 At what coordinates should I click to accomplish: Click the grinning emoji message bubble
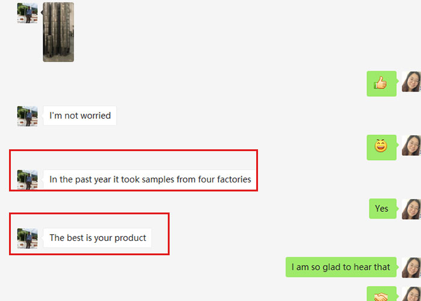(x=381, y=147)
